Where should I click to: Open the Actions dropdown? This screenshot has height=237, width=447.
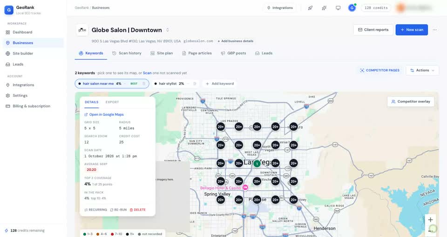[x=422, y=70]
